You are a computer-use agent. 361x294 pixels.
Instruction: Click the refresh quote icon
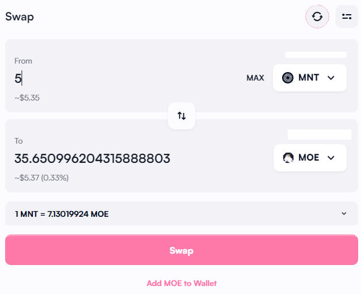click(x=317, y=16)
